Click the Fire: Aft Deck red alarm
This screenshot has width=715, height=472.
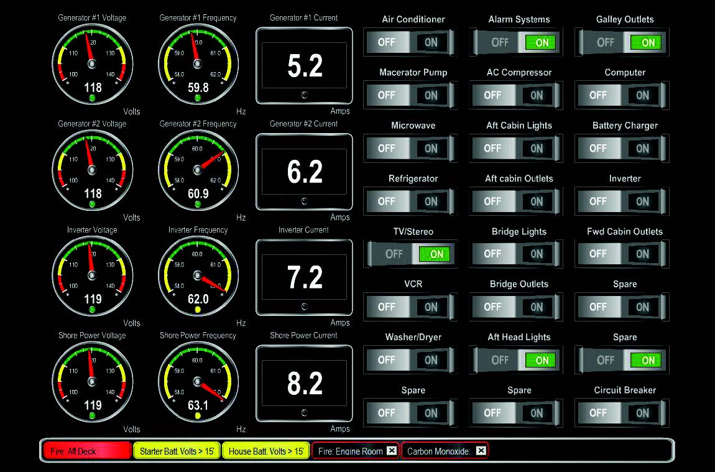[87, 451]
